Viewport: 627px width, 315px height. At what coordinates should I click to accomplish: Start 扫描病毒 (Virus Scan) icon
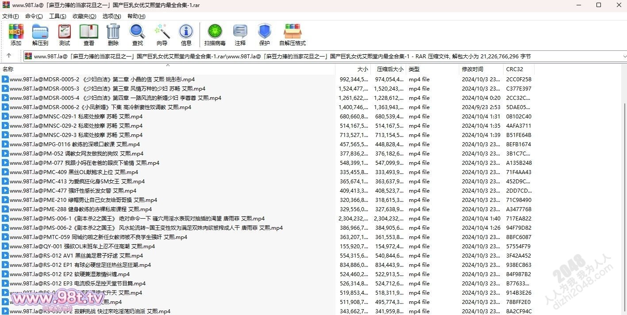tap(215, 34)
